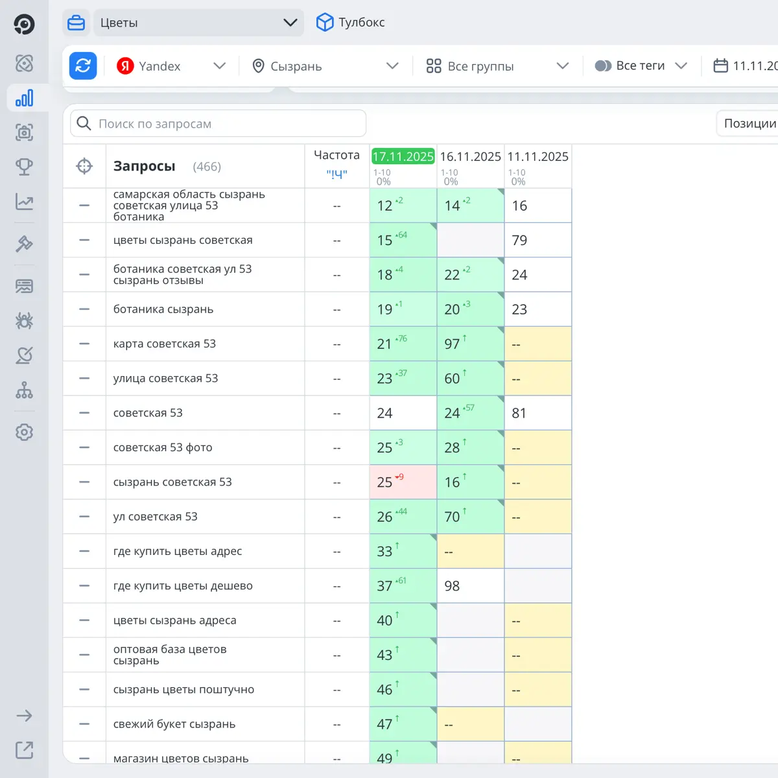This screenshot has height=778, width=778.
Task: Open the bar chart positions sidebar icon
Action: 24,98
